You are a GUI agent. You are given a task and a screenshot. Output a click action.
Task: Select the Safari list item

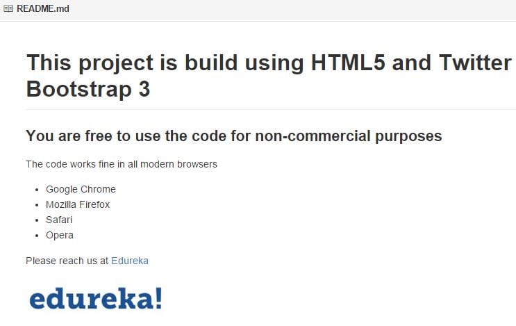click(x=59, y=220)
